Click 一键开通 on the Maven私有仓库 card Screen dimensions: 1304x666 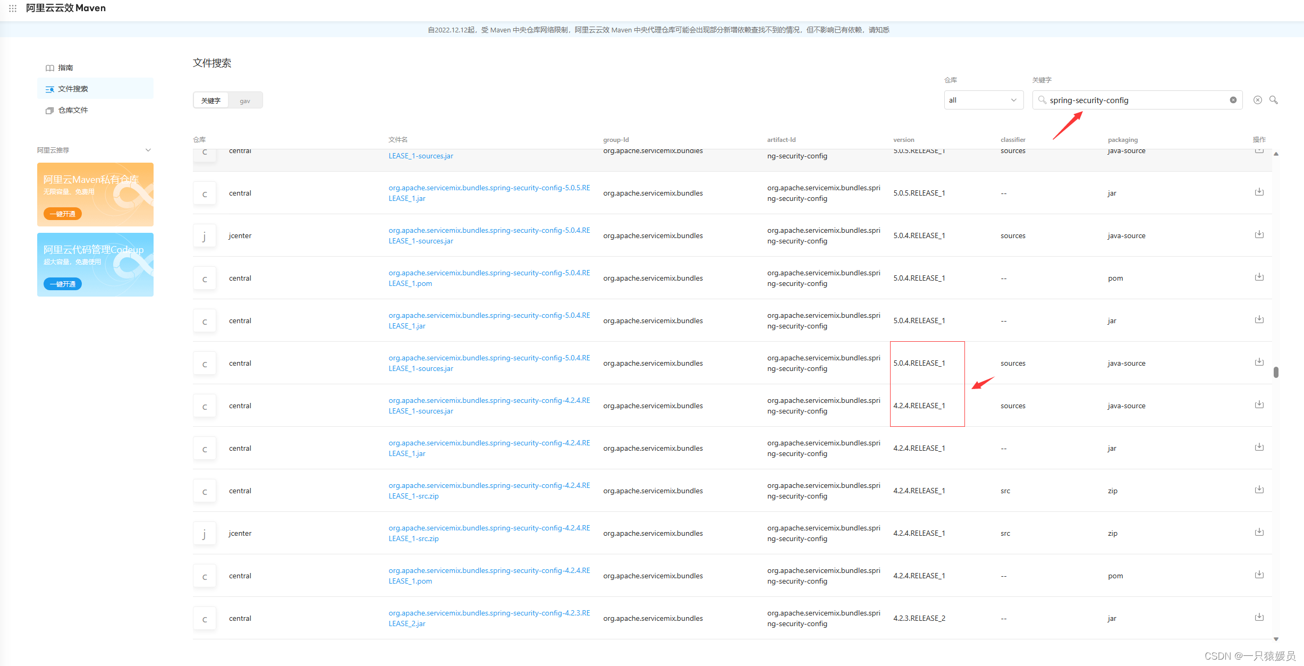(63, 214)
